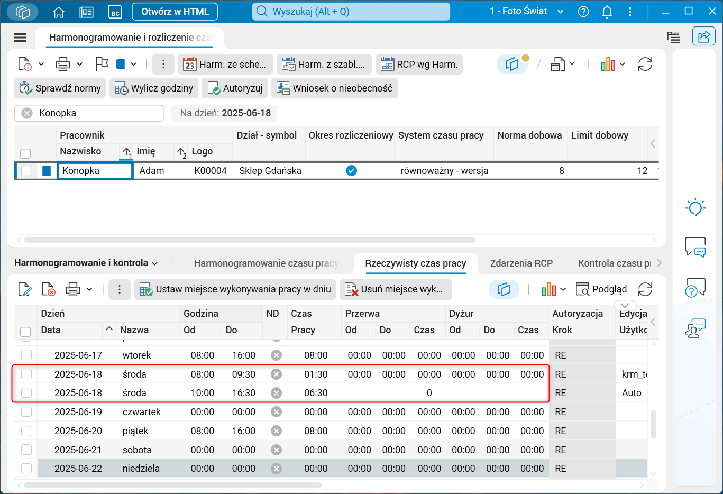
Task: Click the share icon at top right
Action: 703,36
